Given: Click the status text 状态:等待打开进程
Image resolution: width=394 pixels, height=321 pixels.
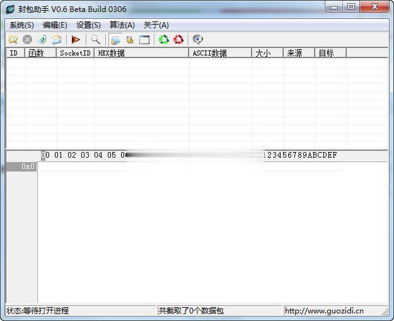Looking at the screenshot, I should click(37, 311).
